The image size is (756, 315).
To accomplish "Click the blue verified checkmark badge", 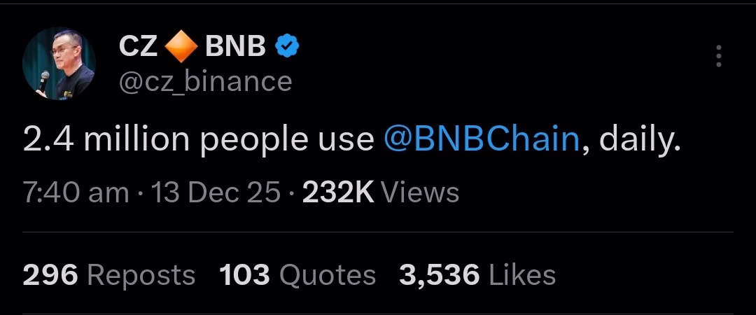I will [286, 47].
